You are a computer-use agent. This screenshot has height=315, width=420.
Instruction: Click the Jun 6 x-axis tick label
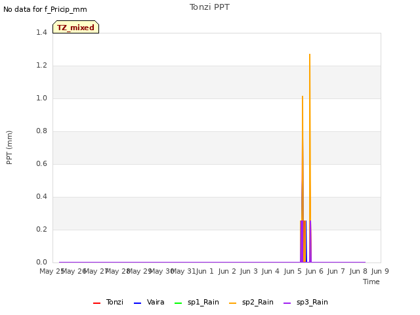(x=314, y=271)
